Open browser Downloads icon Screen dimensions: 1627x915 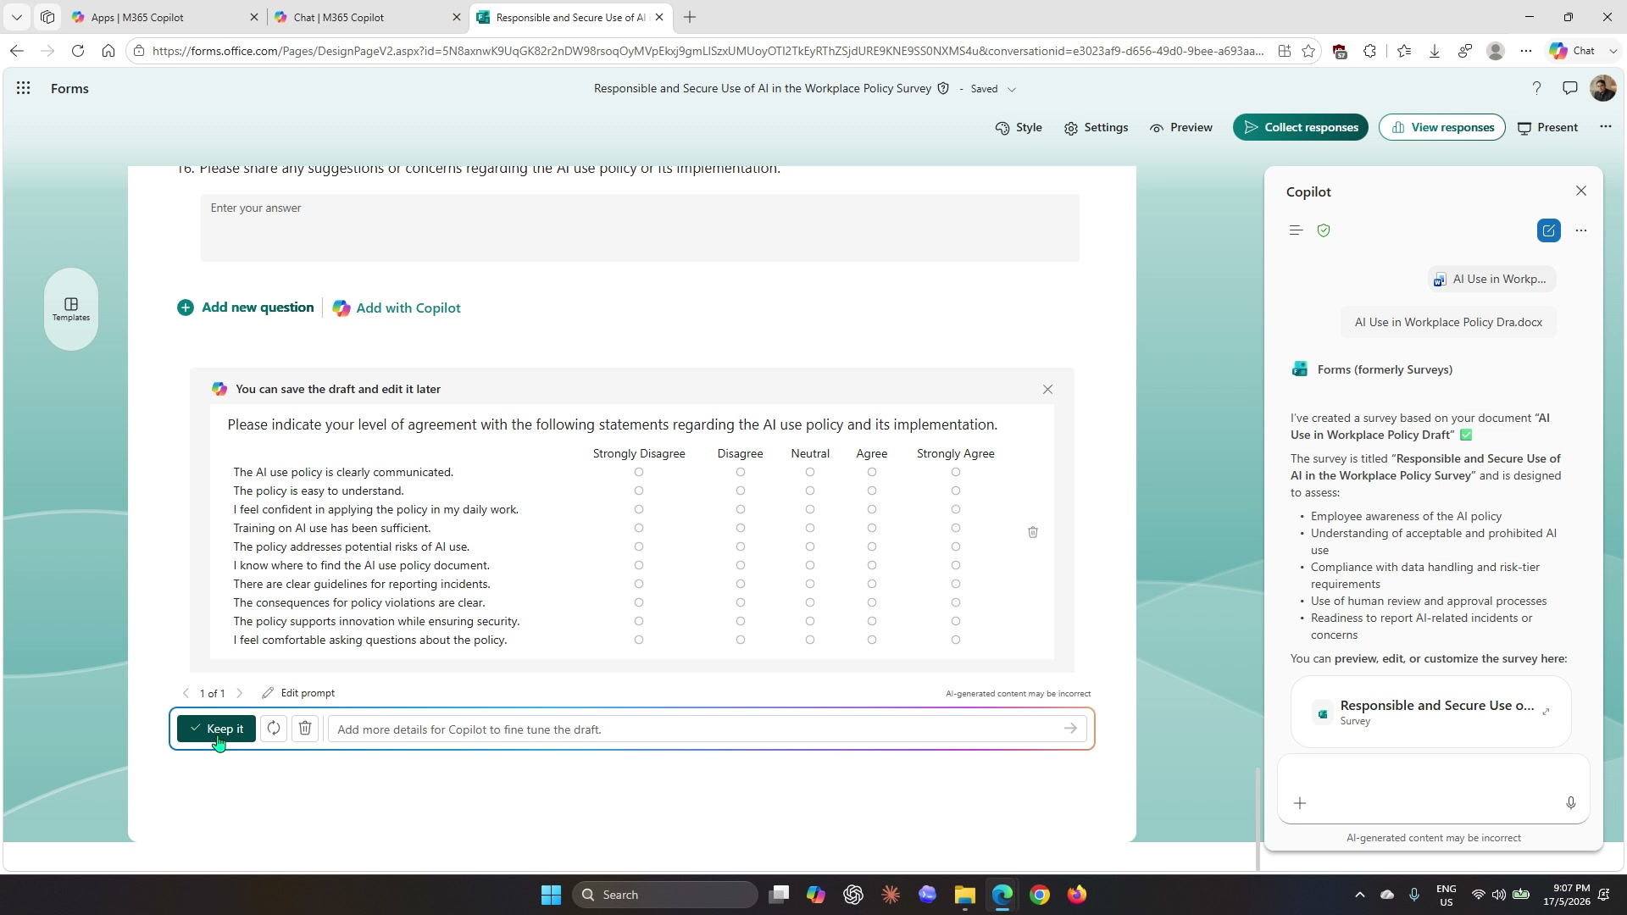[1435, 51]
